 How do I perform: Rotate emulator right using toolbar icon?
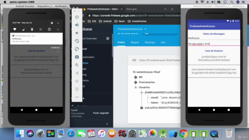[x=77, y=49]
